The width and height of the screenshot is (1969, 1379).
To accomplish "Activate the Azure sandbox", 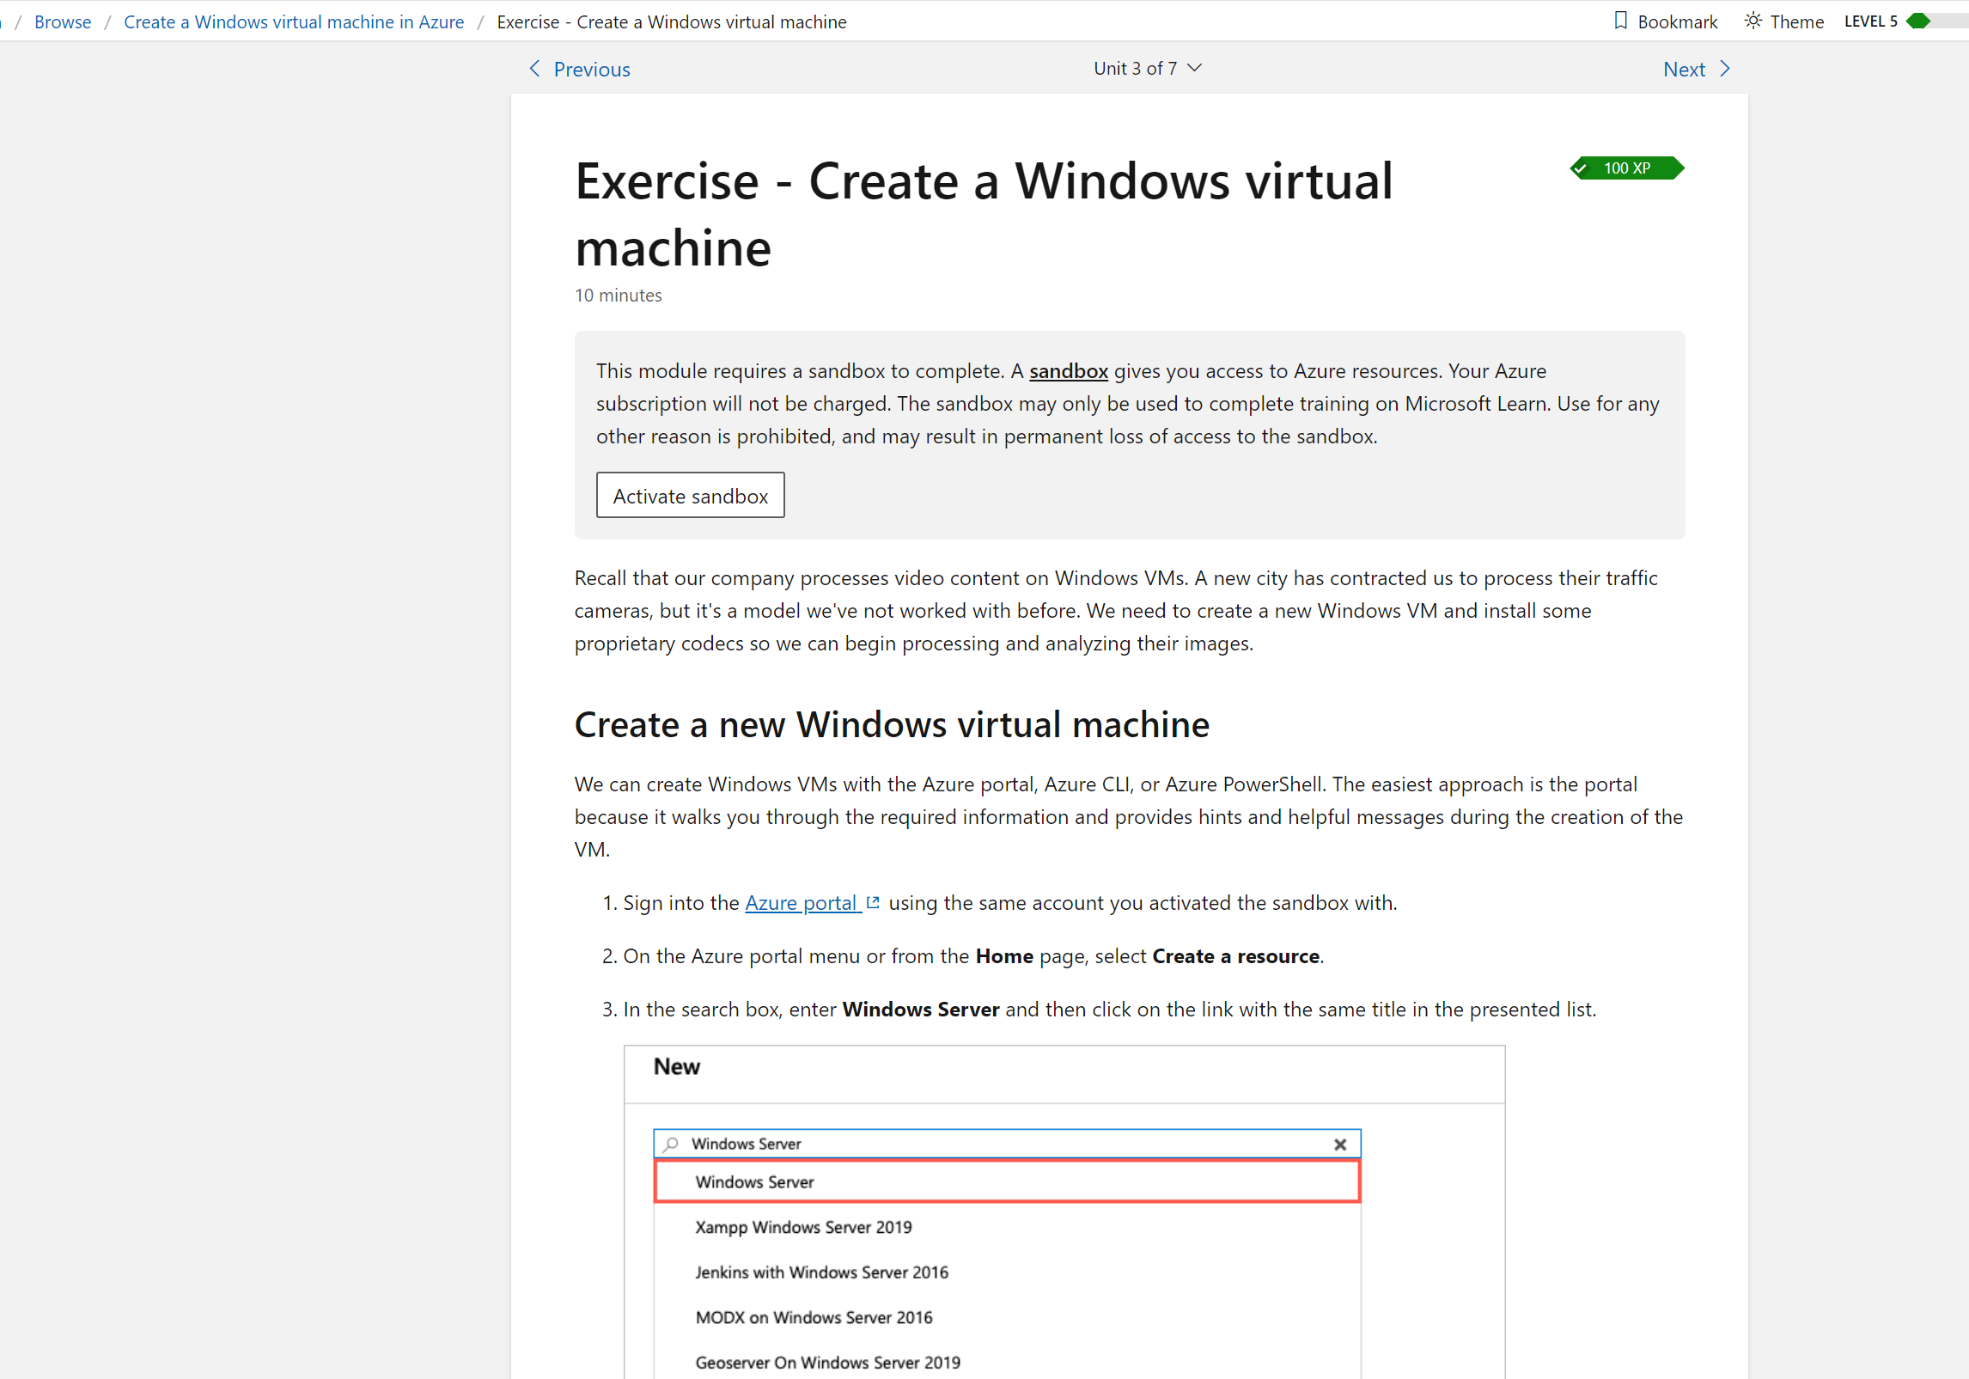I will (690, 495).
